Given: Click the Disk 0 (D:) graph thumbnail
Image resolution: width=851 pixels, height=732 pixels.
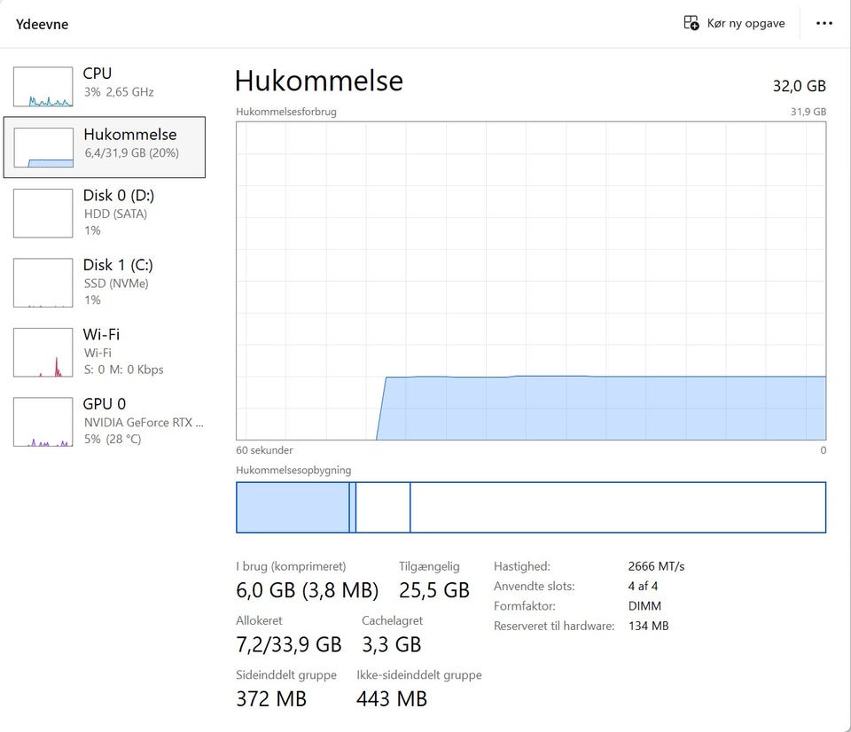Looking at the screenshot, I should 43,213.
